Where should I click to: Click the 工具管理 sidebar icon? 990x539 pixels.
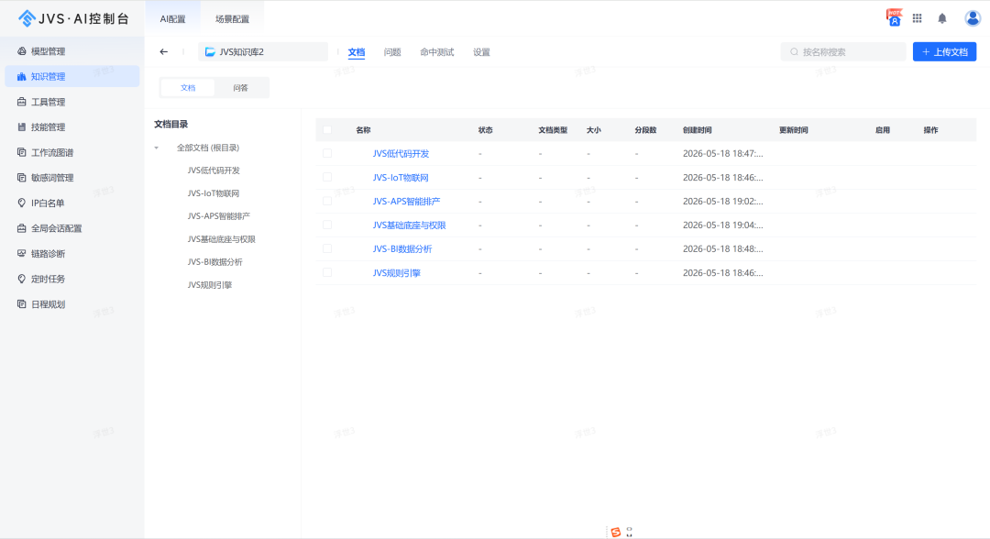coord(21,102)
